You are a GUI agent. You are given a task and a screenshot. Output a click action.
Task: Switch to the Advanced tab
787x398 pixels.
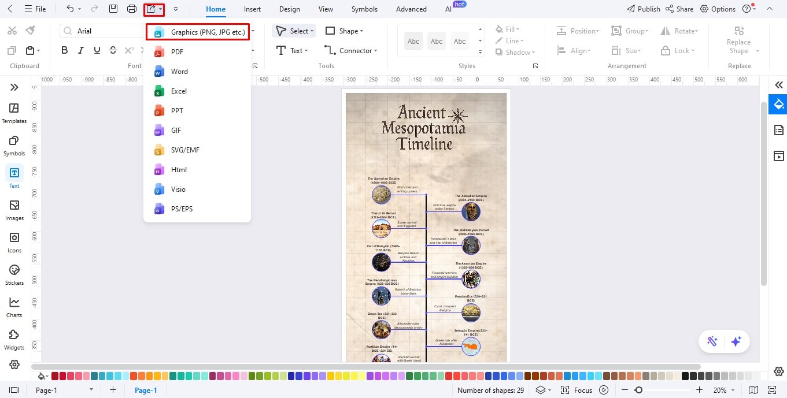[411, 9]
